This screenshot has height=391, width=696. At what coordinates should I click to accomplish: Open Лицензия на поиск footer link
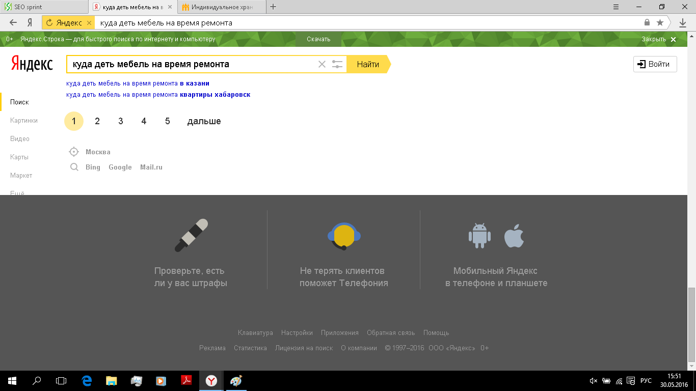pyautogui.click(x=304, y=348)
